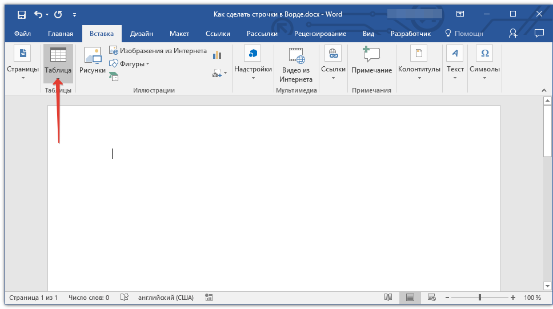The height and width of the screenshot is (309, 553).
Task: Open the Надстройки dropdown
Action: (253, 63)
